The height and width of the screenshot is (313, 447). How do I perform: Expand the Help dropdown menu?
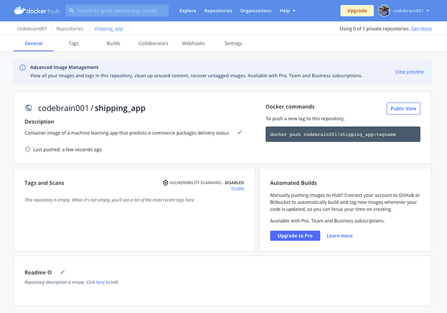tap(287, 11)
